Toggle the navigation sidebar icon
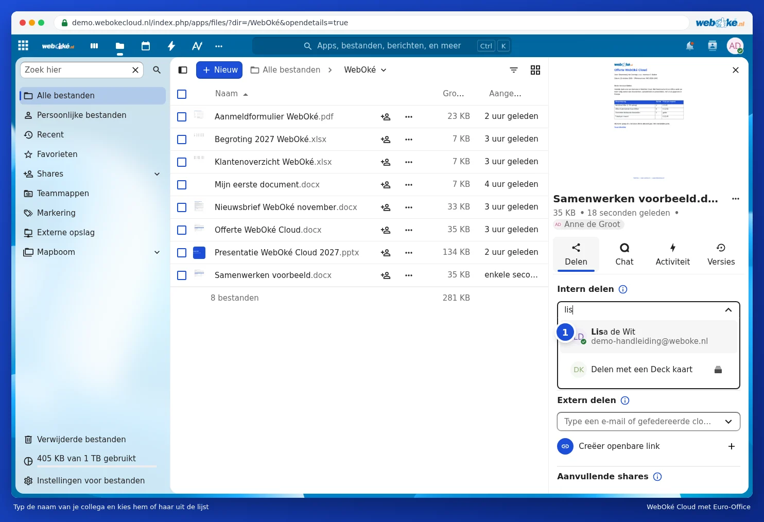Viewport: 764px width, 522px height. (183, 70)
